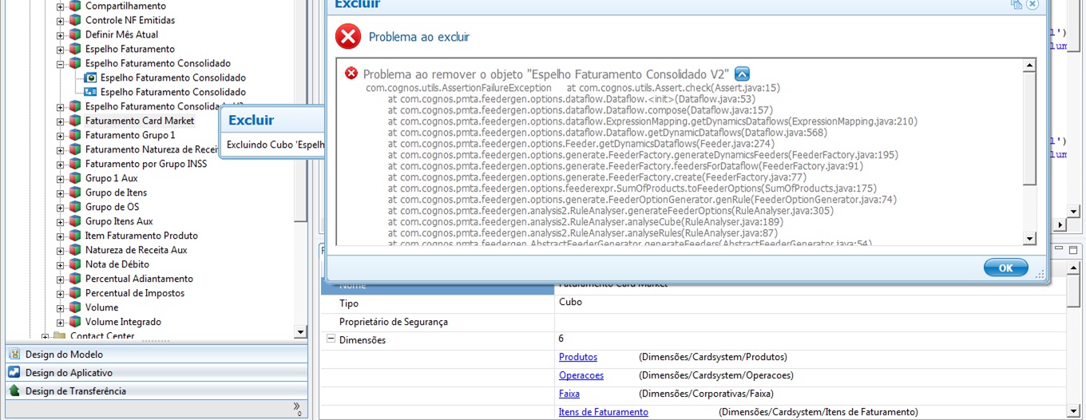Click the Grupo de OS cube icon
Viewport: 1086px width, 420px height.
[75, 207]
